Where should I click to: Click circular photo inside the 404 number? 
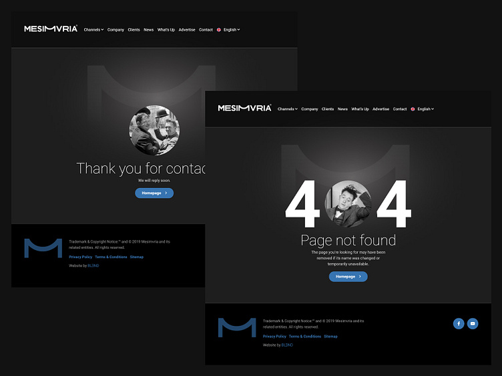click(348, 204)
